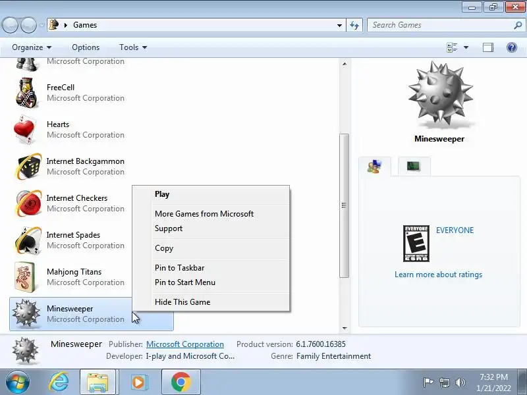Toggle the preview pane button

[x=488, y=47]
